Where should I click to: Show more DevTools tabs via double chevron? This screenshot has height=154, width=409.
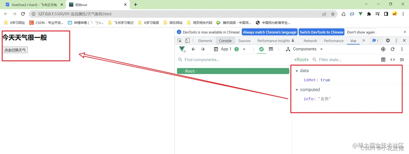coord(364,41)
